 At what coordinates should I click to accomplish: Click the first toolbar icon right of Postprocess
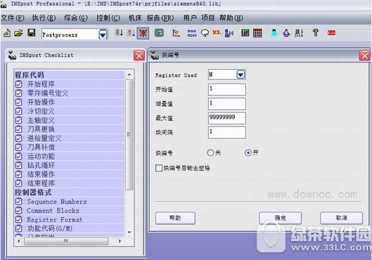119,33
